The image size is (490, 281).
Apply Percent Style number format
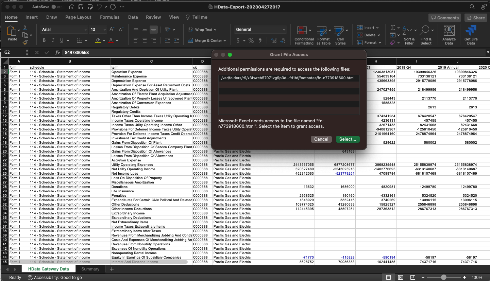(251, 40)
